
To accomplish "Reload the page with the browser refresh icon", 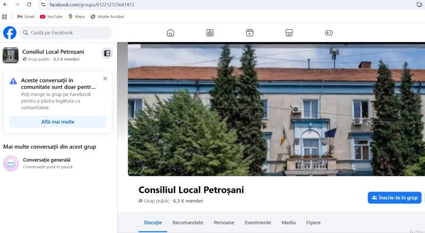I will (x=29, y=4).
